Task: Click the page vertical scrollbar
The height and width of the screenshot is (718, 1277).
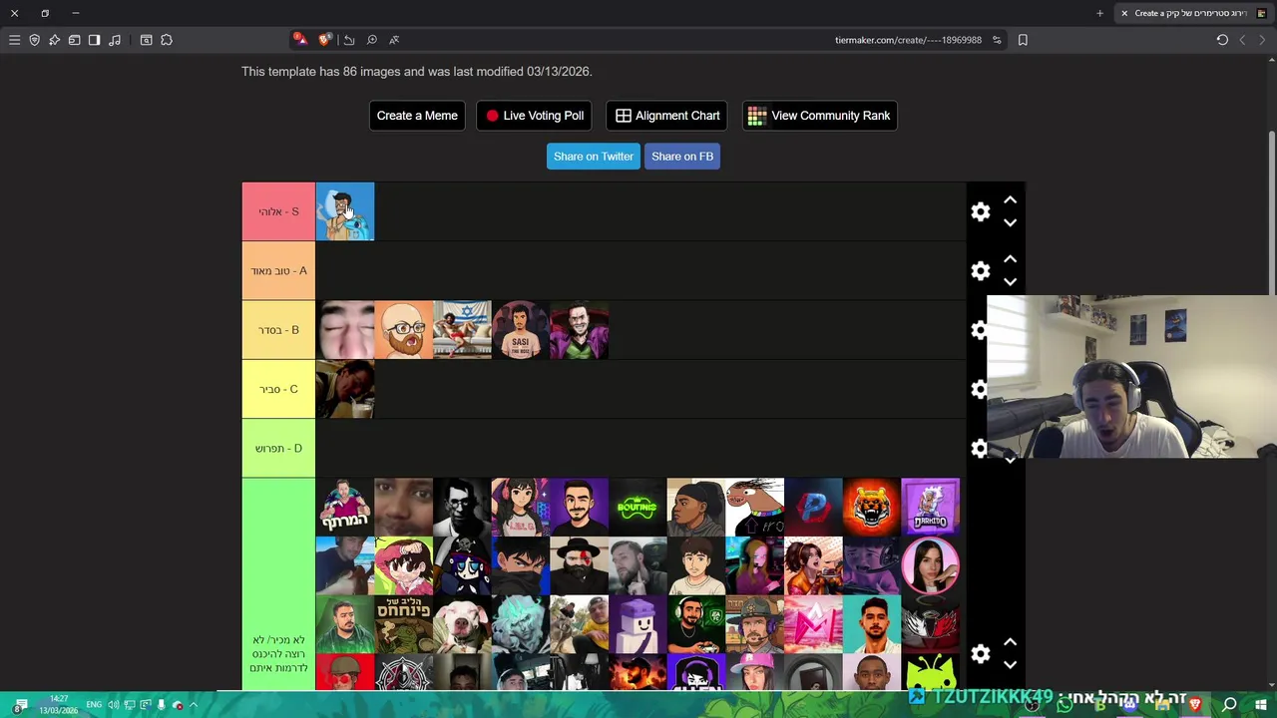Action: click(x=1271, y=213)
